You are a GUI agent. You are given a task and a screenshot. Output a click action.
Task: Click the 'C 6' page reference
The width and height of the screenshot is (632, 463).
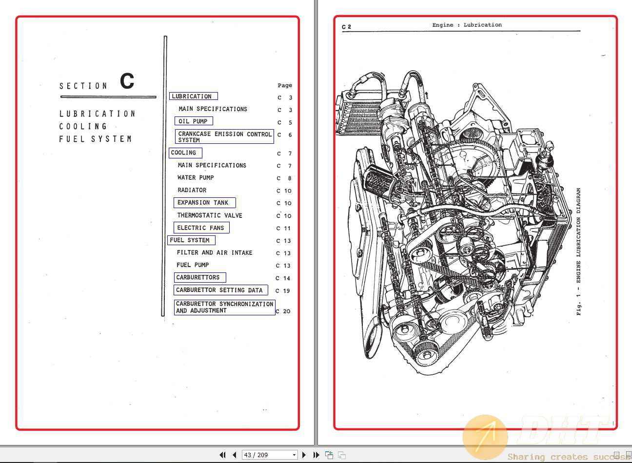coord(285,135)
